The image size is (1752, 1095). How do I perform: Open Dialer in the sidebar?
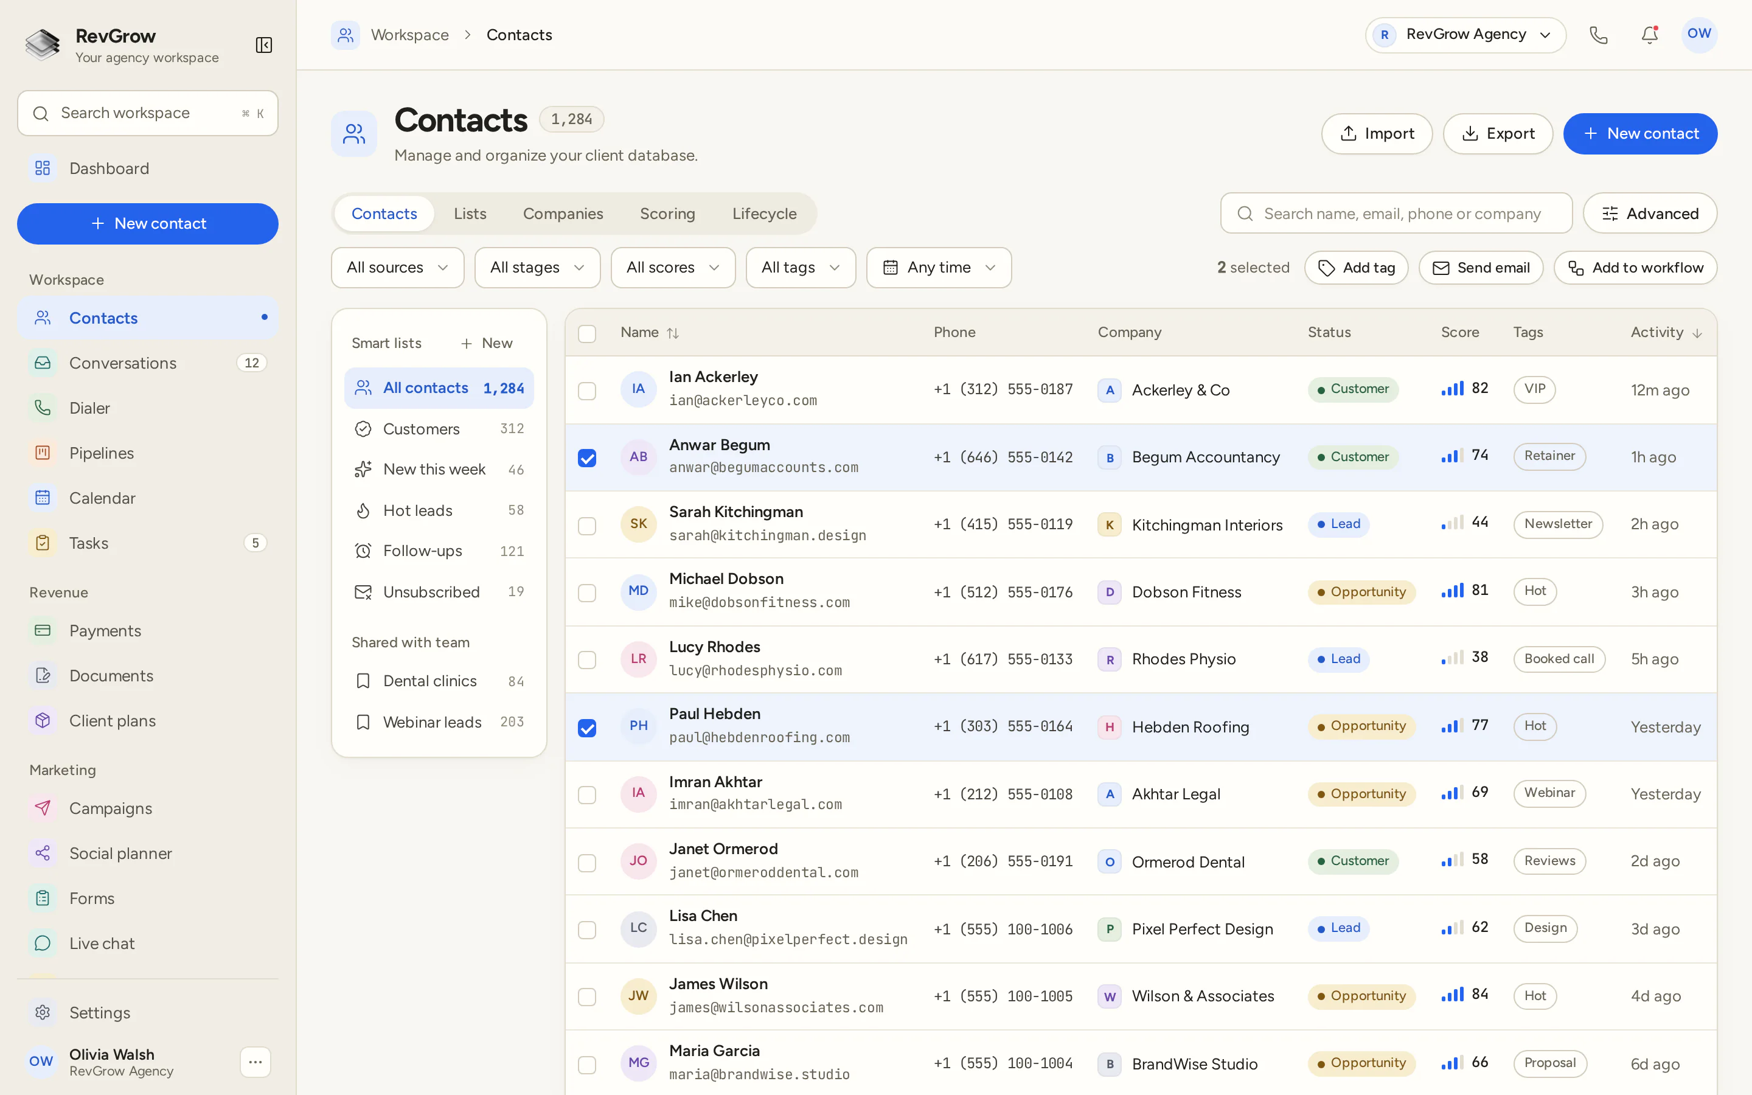click(148, 408)
